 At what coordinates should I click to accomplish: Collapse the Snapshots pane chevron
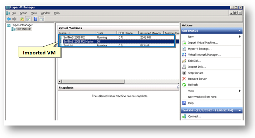click(178, 88)
